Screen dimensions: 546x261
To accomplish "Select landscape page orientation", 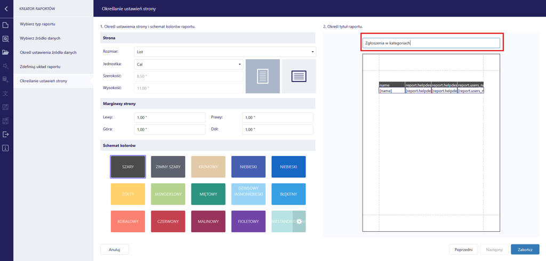I will coord(299,76).
